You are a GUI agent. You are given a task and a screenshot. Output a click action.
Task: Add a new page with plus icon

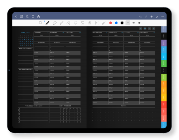coord(151,17)
